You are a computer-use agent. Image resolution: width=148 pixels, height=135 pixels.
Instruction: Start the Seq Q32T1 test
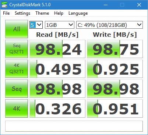[x=17, y=49]
